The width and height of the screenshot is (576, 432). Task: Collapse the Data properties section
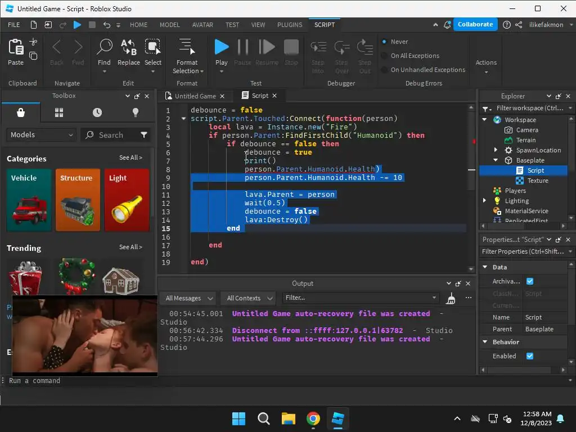[x=485, y=267]
